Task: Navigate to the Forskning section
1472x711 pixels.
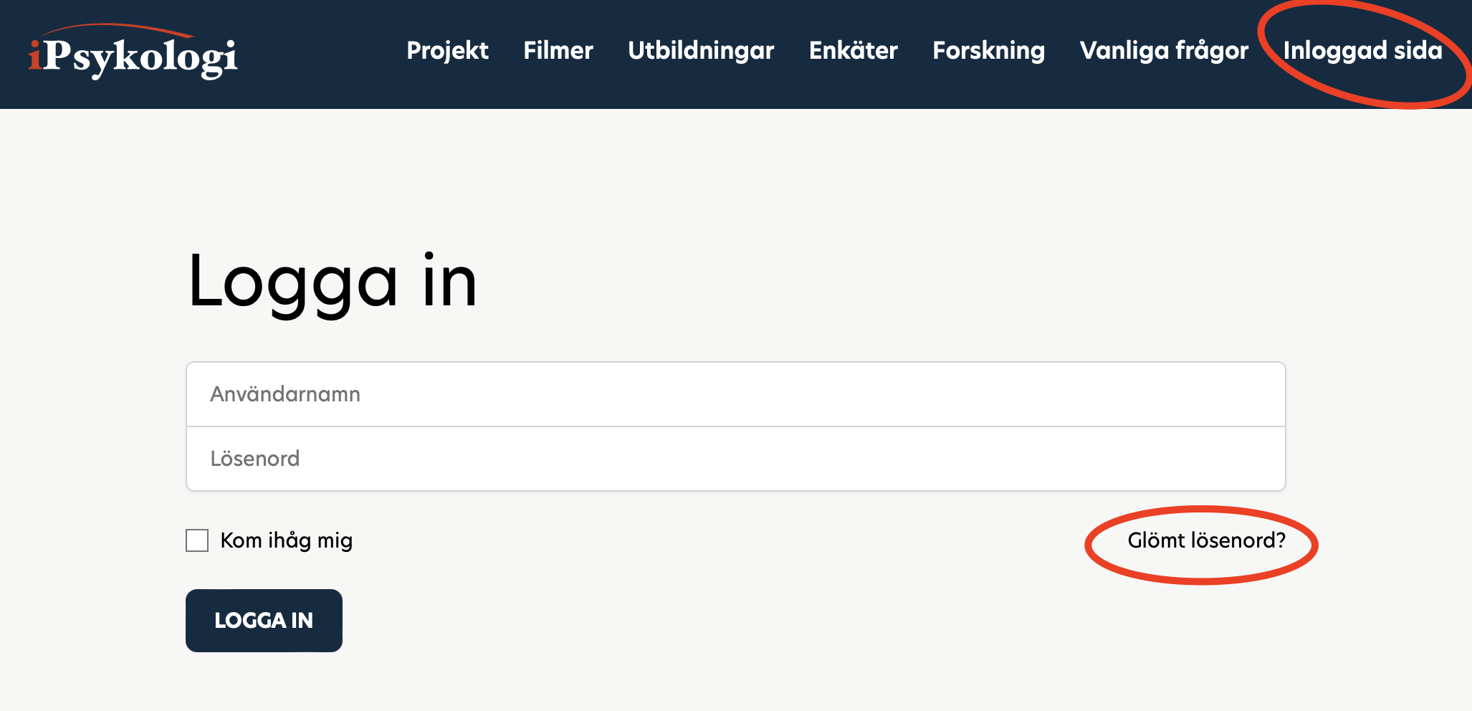Action: tap(988, 51)
